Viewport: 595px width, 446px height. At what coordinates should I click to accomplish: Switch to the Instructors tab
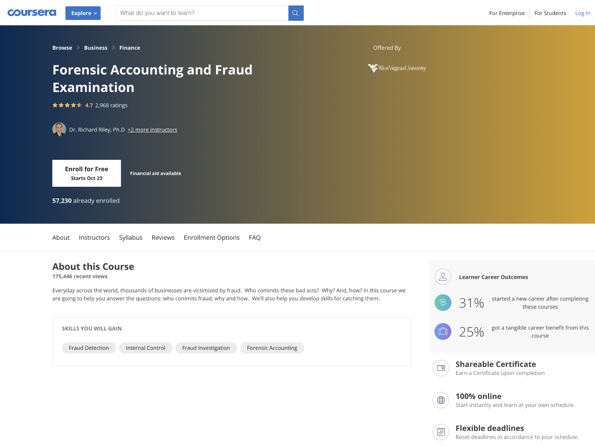click(94, 237)
